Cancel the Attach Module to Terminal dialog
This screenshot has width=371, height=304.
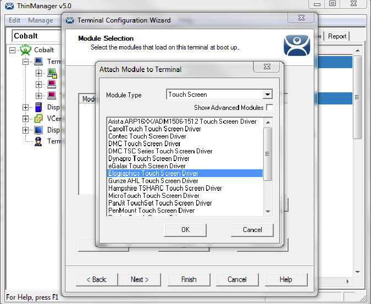click(252, 230)
